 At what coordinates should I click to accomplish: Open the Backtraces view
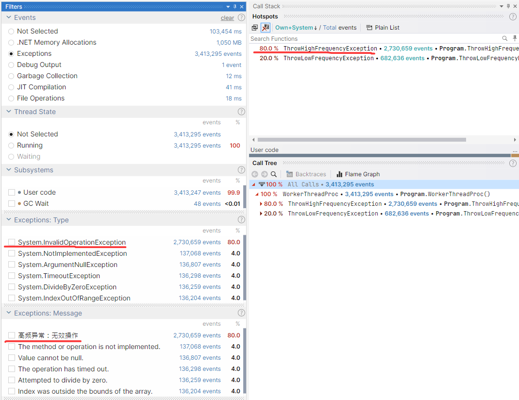(x=306, y=174)
